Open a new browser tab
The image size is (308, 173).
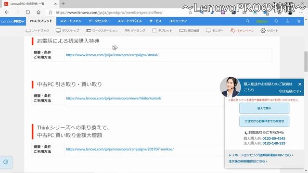[63, 4]
